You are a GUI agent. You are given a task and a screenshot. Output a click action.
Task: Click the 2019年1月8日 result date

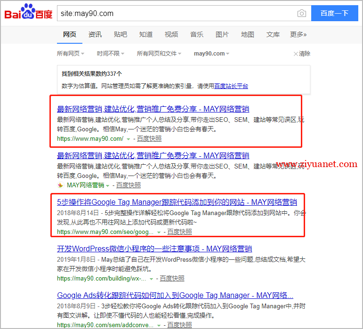[x=76, y=259]
